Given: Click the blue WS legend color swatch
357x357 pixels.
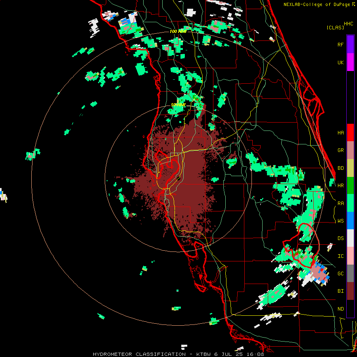Looking at the screenshot, I should point(350,221).
